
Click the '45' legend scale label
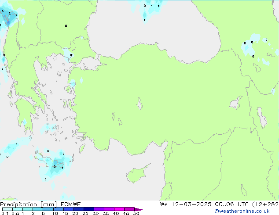coord(126,213)
